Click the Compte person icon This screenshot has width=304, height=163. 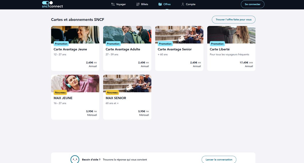183,4
